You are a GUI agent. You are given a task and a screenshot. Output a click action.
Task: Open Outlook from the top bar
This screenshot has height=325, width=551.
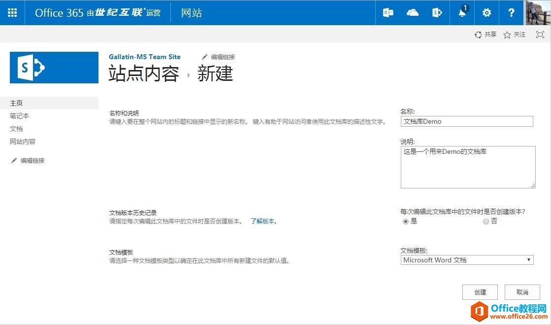[388, 13]
